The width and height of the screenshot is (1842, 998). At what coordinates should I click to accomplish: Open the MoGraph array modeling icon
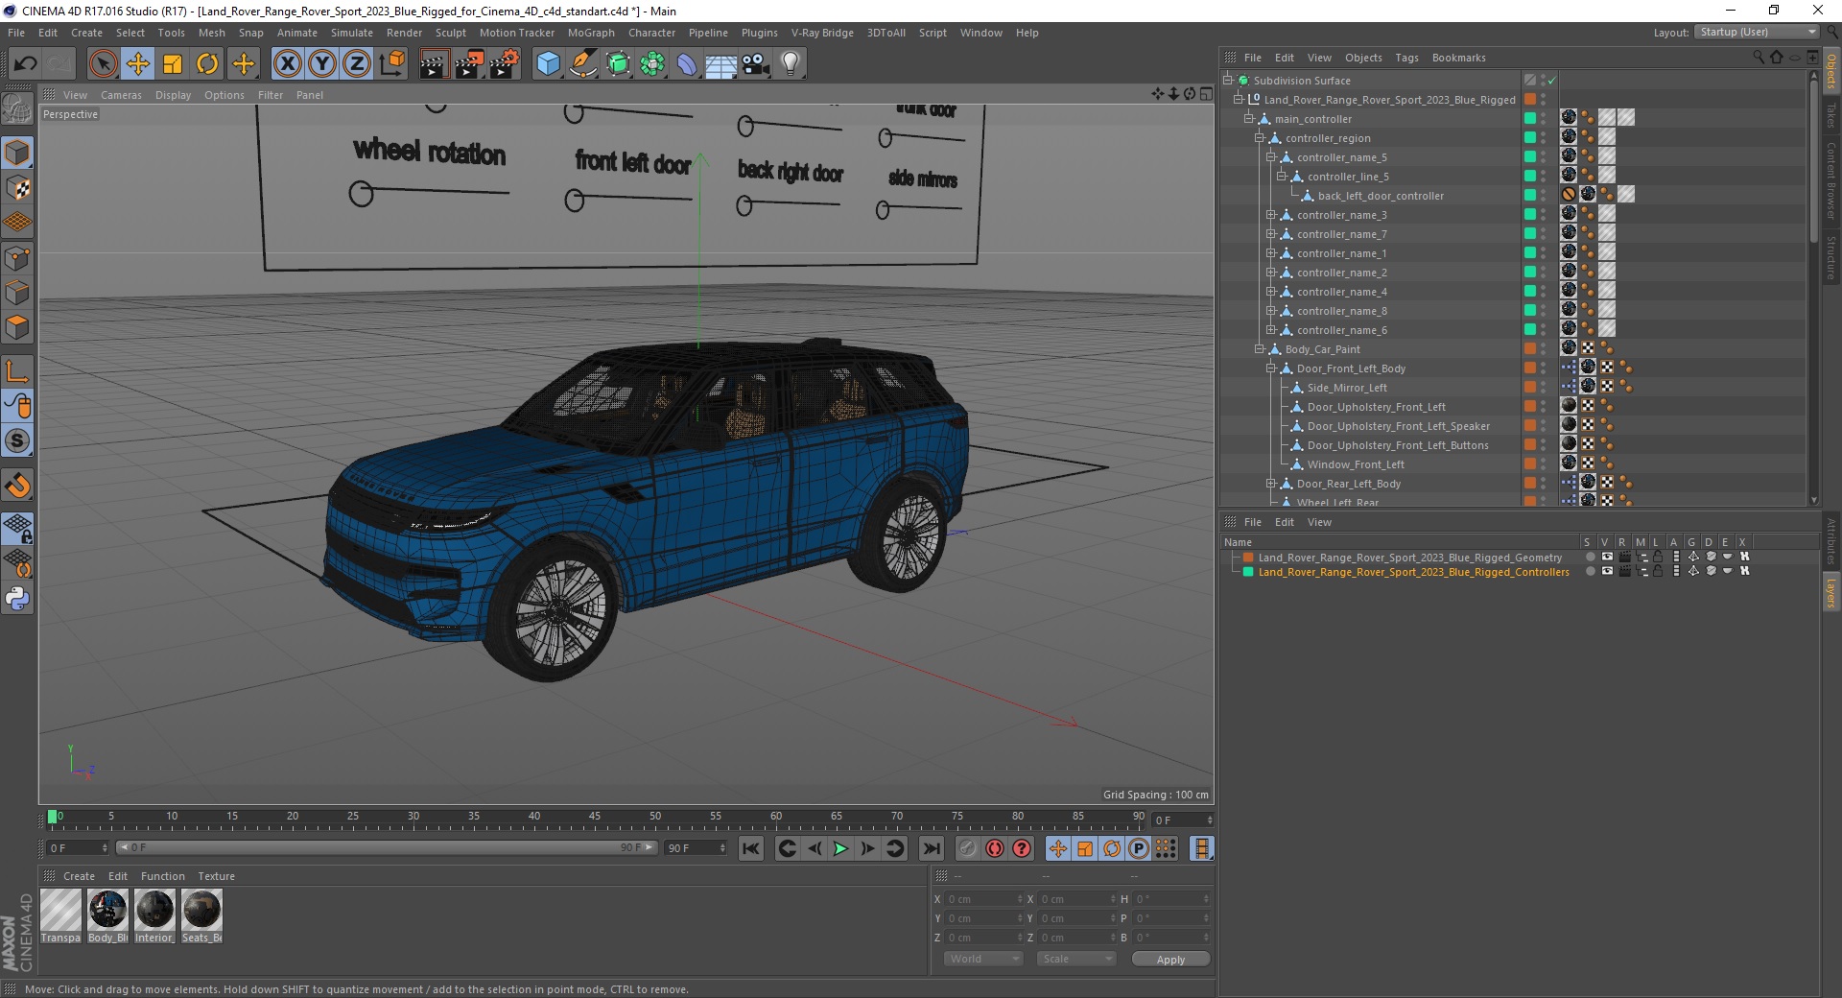point(652,64)
